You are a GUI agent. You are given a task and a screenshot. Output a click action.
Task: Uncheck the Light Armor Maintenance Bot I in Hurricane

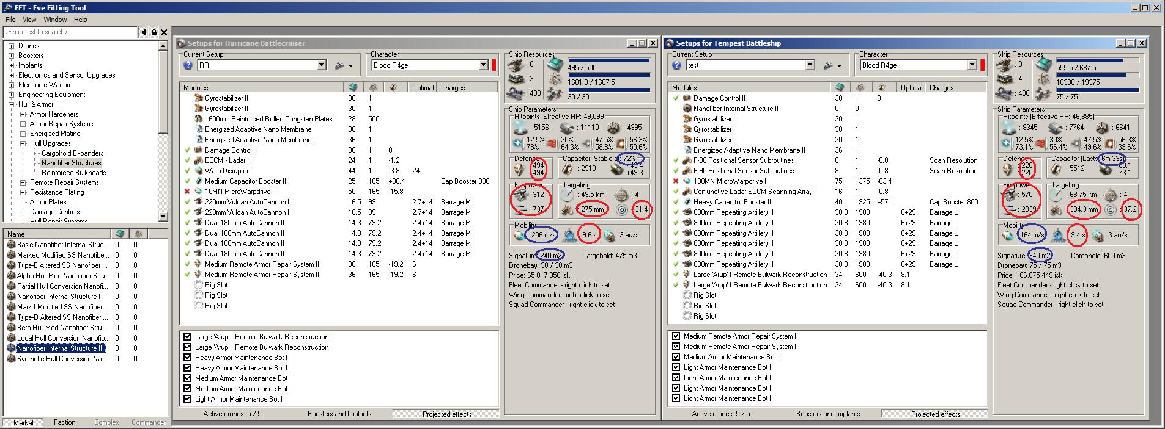coord(188,399)
